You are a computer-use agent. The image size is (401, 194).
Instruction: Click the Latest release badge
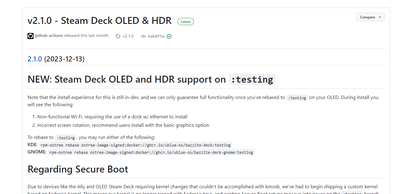coord(186,21)
